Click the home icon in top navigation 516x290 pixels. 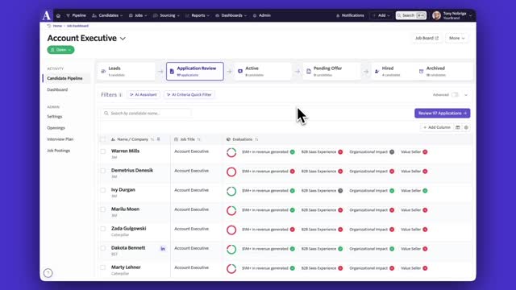58,15
